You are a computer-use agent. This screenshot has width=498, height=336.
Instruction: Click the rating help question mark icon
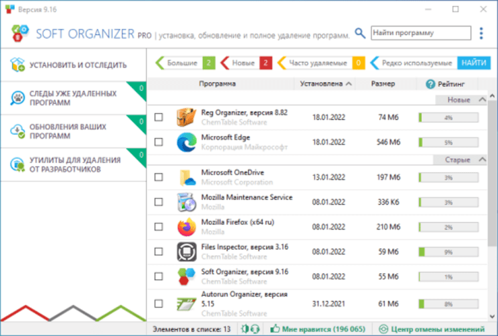(x=430, y=84)
